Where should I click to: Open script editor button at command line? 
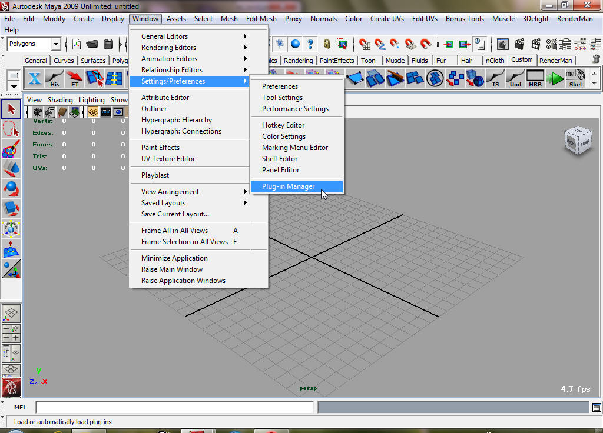(597, 407)
